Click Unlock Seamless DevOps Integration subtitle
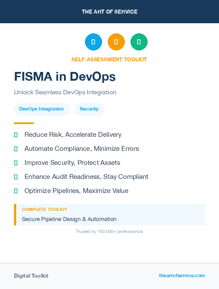219x289 pixels. pyautogui.click(x=65, y=92)
